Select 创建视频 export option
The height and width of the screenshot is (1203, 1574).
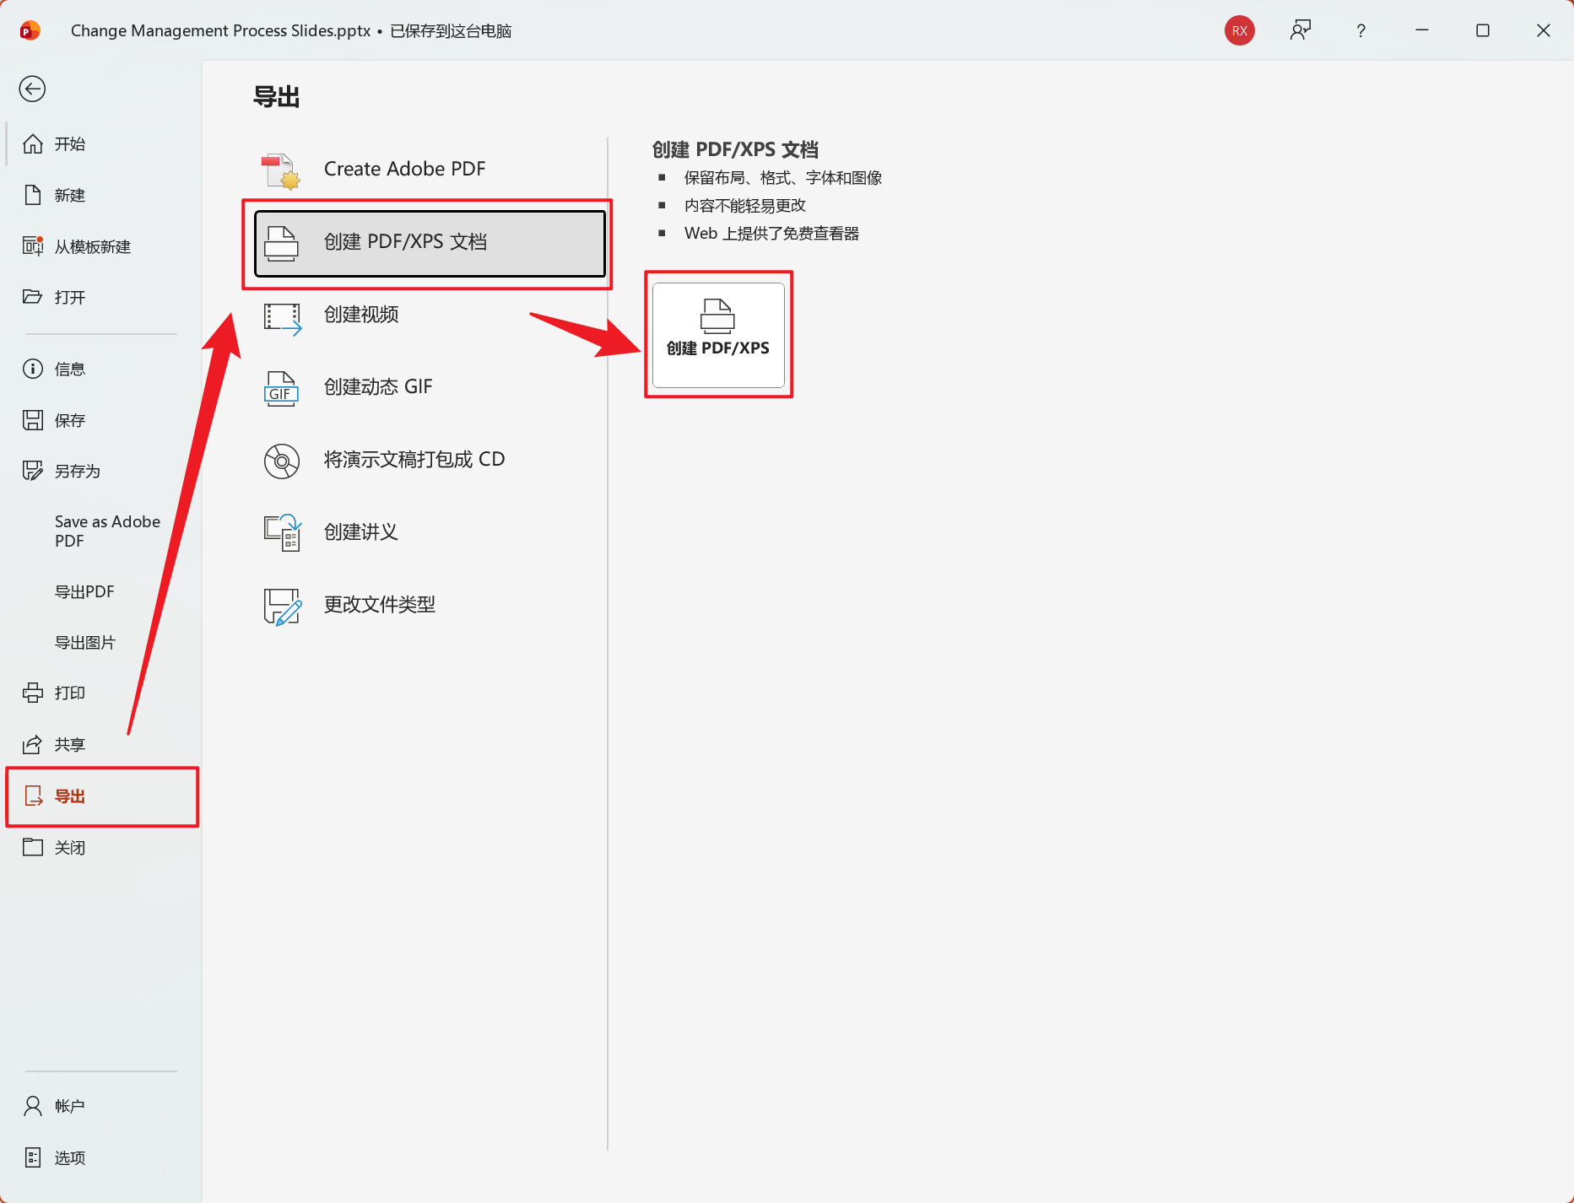(430, 315)
